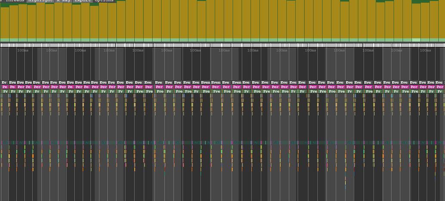
Task: Open the Options menu
Action: (x=104, y=1)
